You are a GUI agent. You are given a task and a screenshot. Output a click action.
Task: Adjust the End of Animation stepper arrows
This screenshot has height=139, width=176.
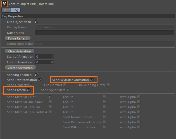tap(52, 62)
